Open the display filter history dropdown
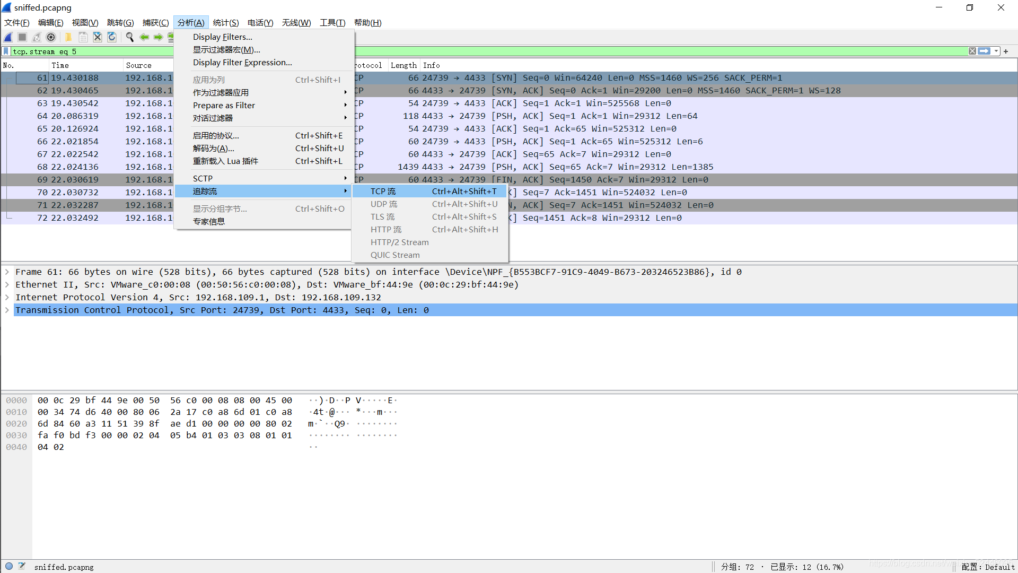 (x=996, y=51)
